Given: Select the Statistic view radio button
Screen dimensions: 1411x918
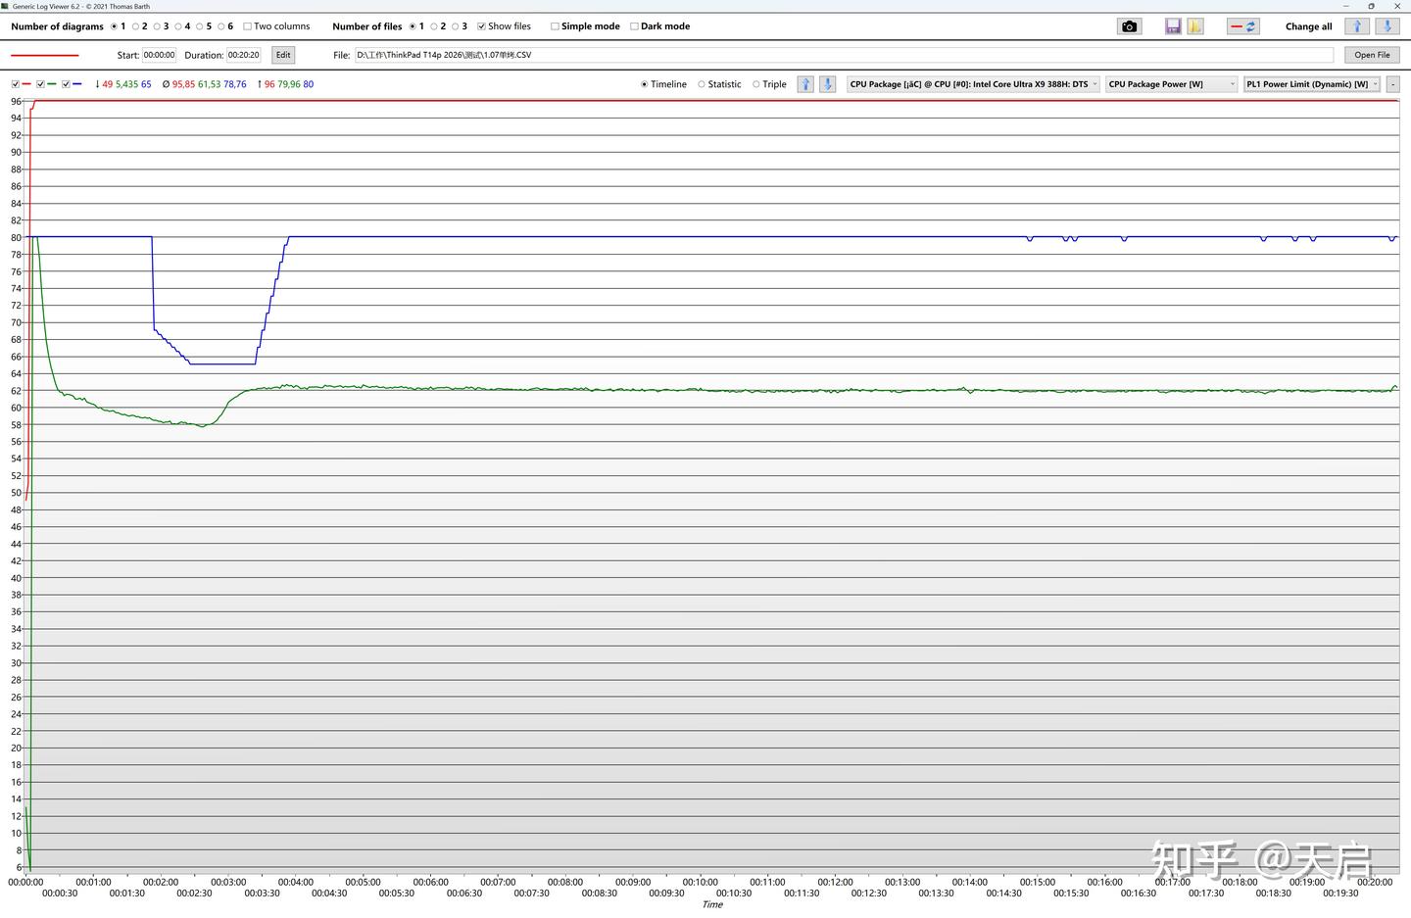Looking at the screenshot, I should [702, 84].
